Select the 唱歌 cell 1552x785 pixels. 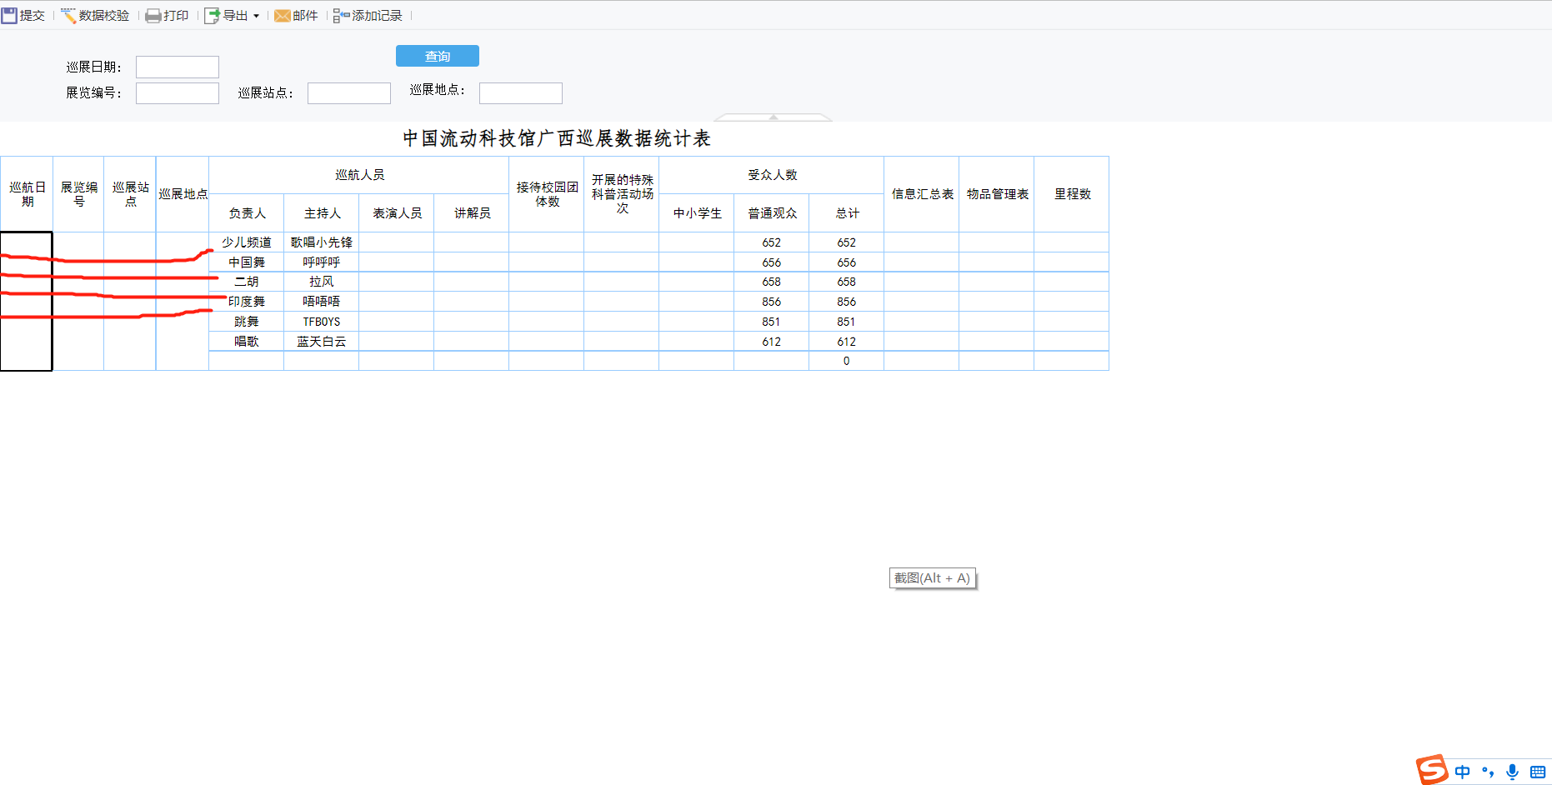247,342
